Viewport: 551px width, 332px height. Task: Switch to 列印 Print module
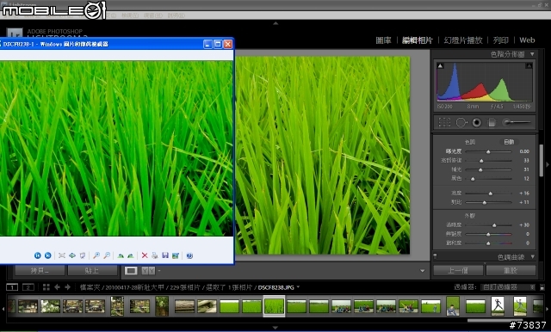(x=501, y=40)
